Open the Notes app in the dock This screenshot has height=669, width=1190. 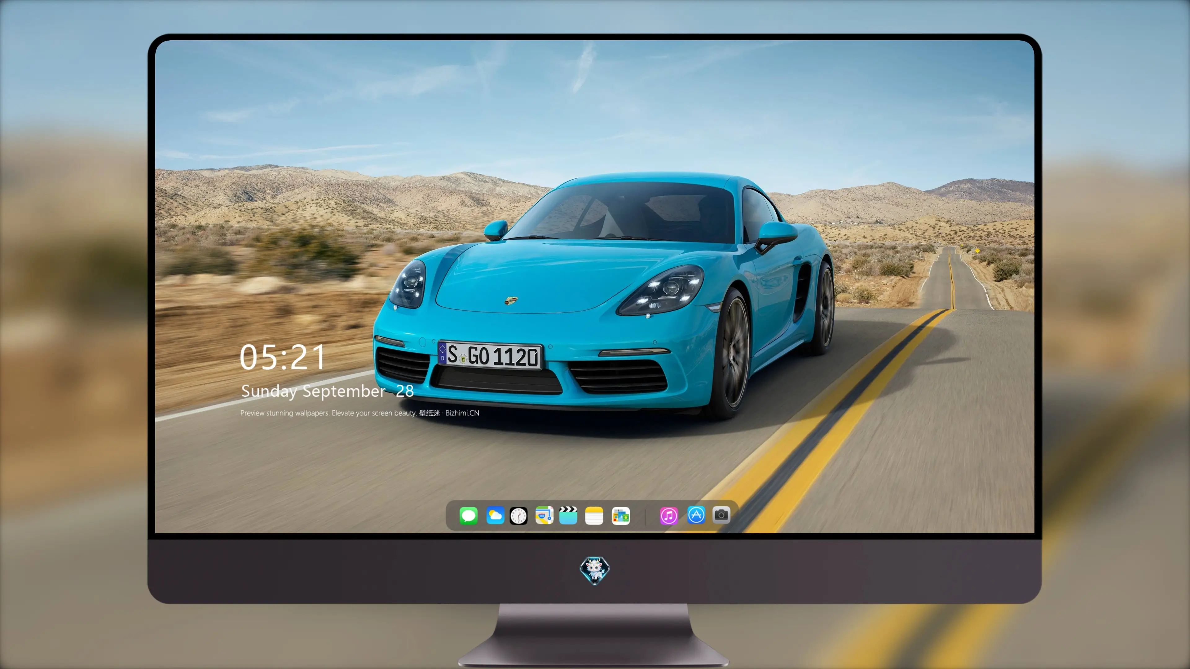(x=594, y=516)
